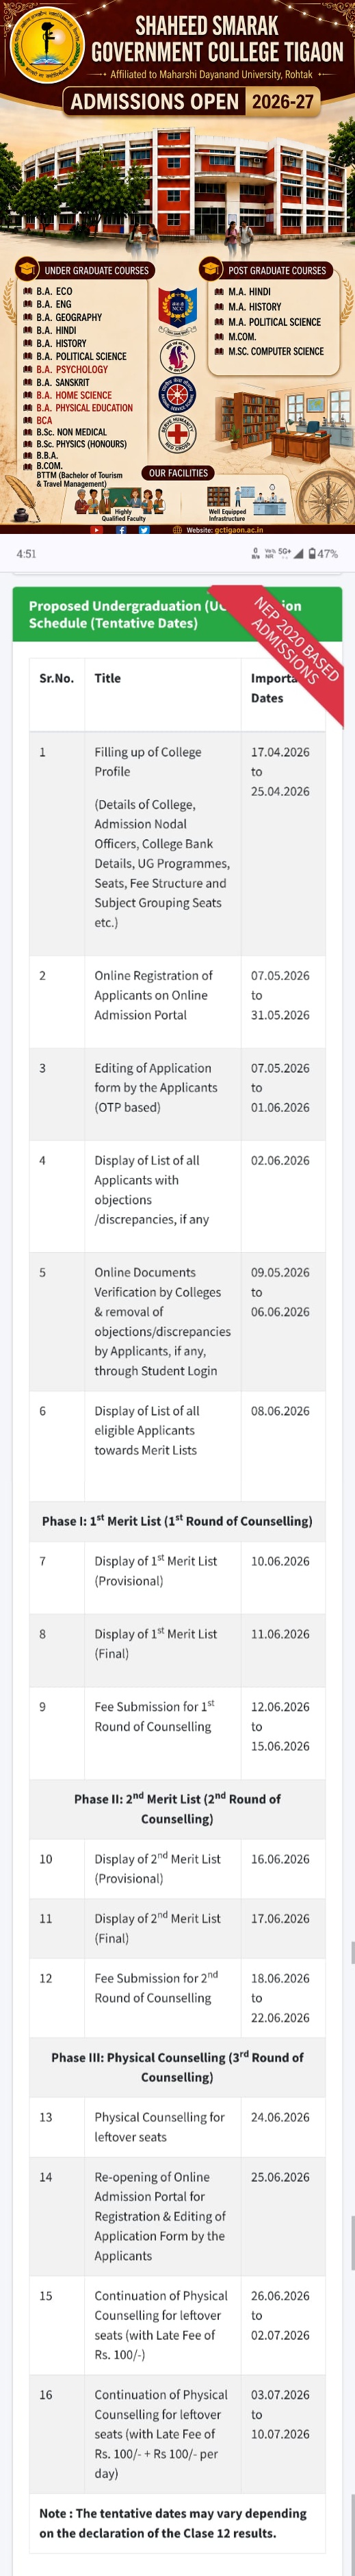355x2576 pixels.
Task: Open the Facebook icon on poster footer
Action: (x=121, y=530)
